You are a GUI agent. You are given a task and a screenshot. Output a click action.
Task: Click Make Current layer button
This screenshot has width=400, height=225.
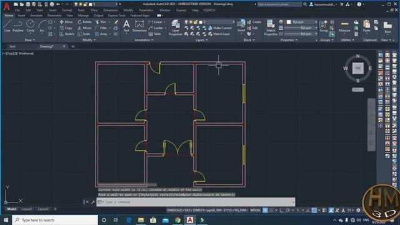click(x=220, y=28)
